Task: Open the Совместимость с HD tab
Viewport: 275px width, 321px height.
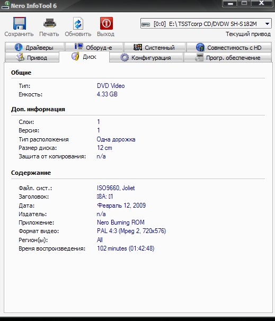Action: click(x=229, y=47)
